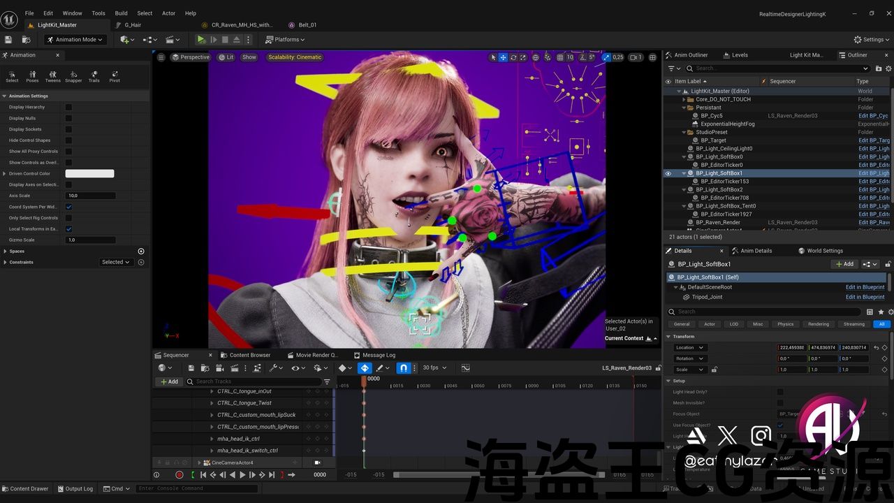
Task: Toggle visibility eye for BP_Light_SoftBox1
Action: tap(668, 173)
